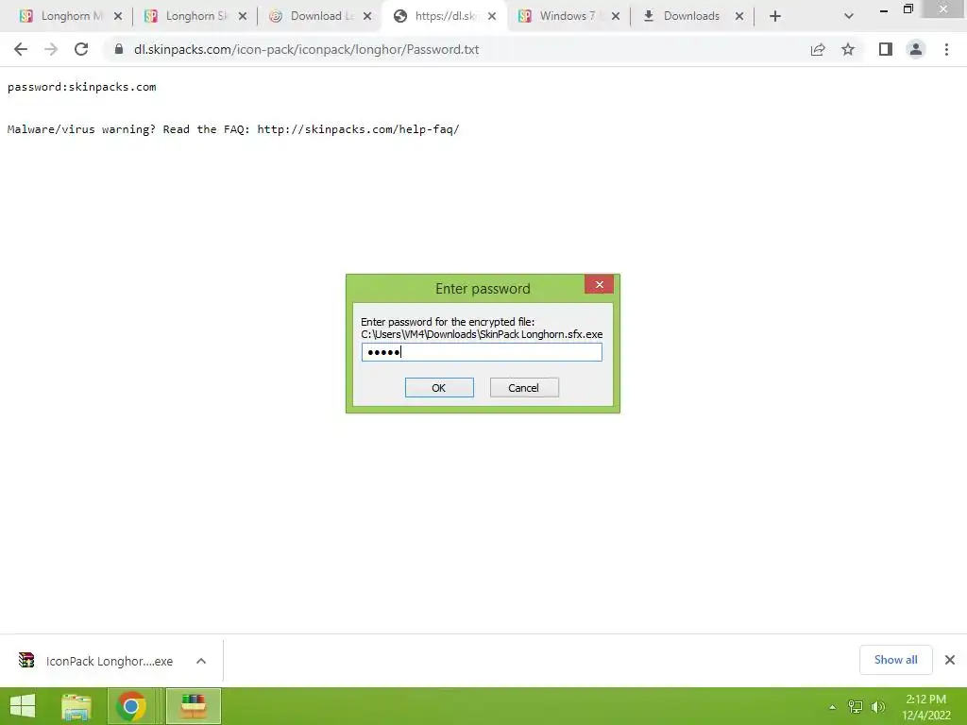This screenshot has height=725, width=967.
Task: Click the address bar URL
Action: click(306, 49)
